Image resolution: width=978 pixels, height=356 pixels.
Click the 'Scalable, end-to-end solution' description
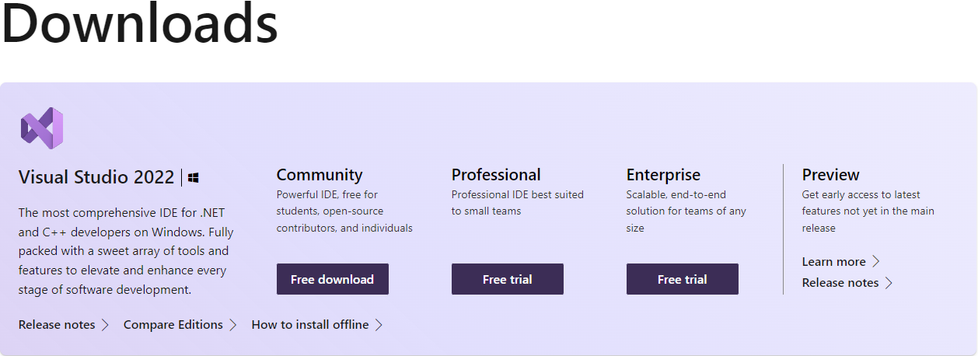pos(686,211)
